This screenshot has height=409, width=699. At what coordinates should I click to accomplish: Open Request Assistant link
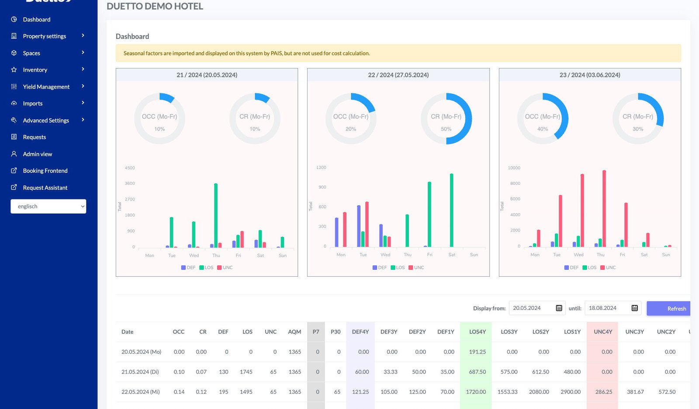(45, 188)
